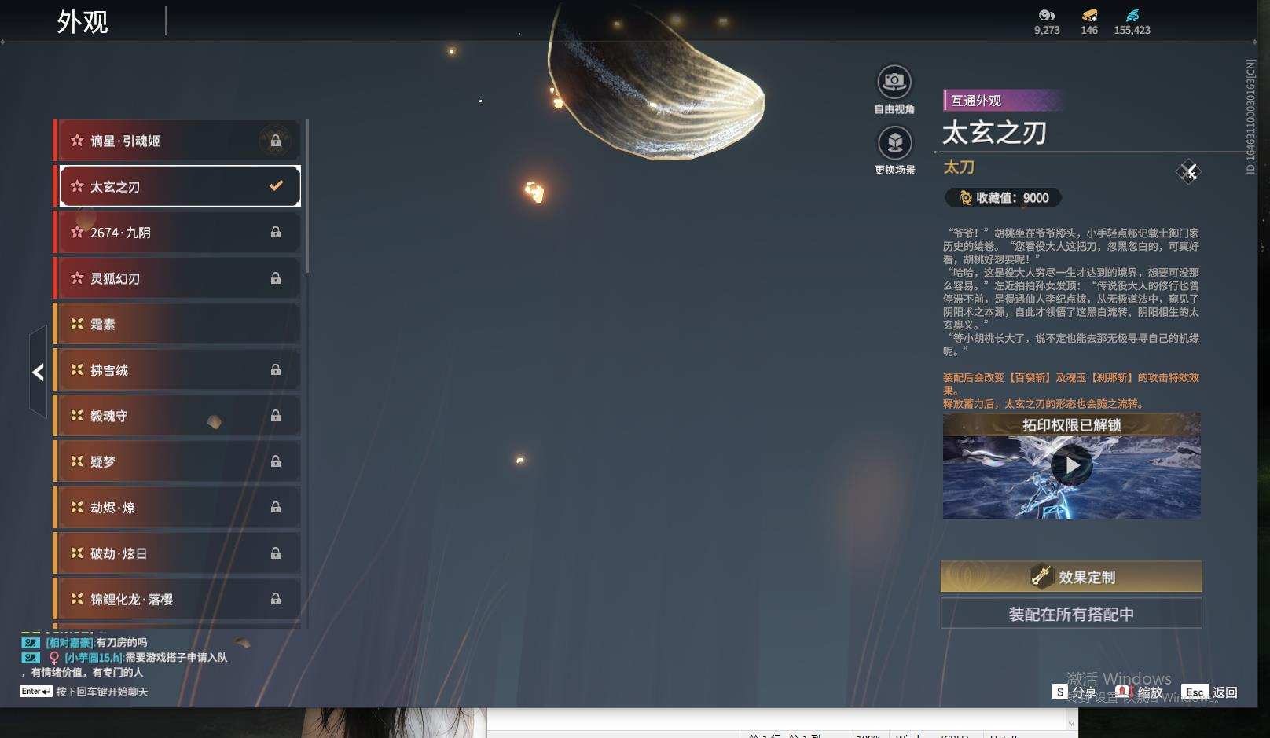
Task: Click the blue feather currency icon
Action: pyautogui.click(x=1132, y=15)
